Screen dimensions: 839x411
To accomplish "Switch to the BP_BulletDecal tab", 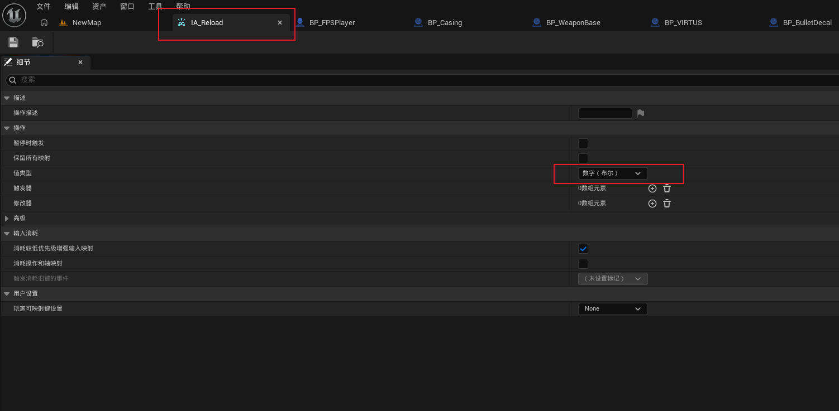I will (807, 23).
